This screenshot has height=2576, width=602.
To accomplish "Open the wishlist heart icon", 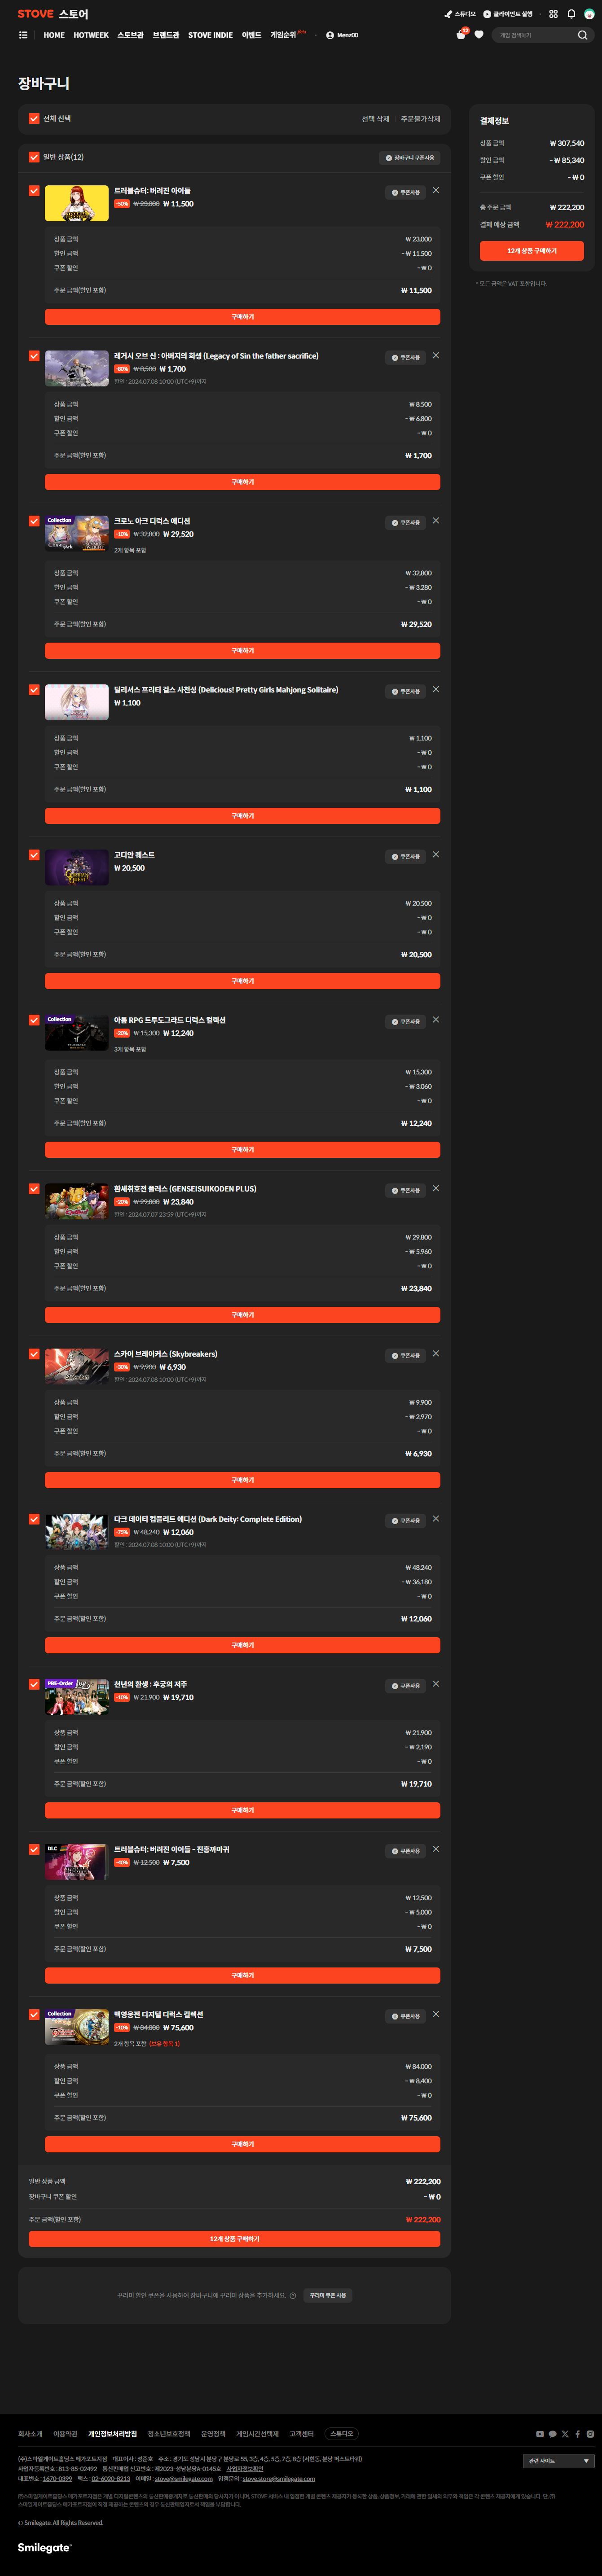I will pos(479,35).
